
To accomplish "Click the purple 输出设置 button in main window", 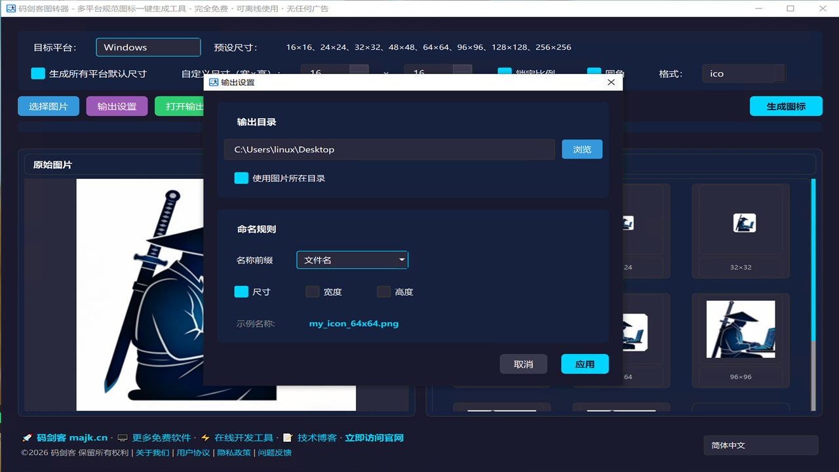I will point(117,106).
